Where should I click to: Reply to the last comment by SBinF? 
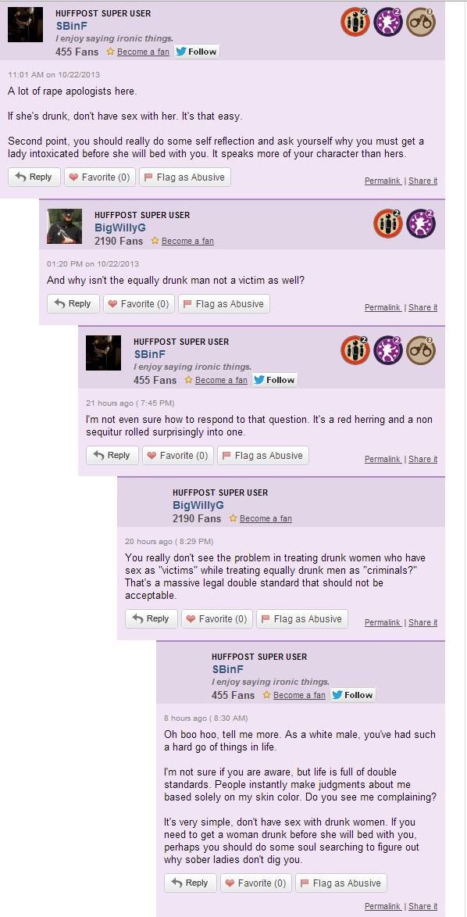[x=191, y=883]
